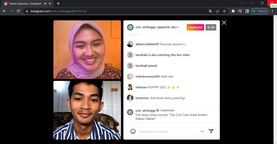Open Chrome's three-dot customize menu

click(x=272, y=11)
